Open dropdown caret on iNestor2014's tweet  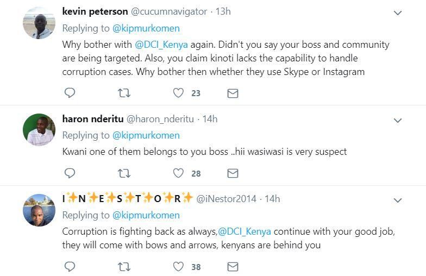398,200
